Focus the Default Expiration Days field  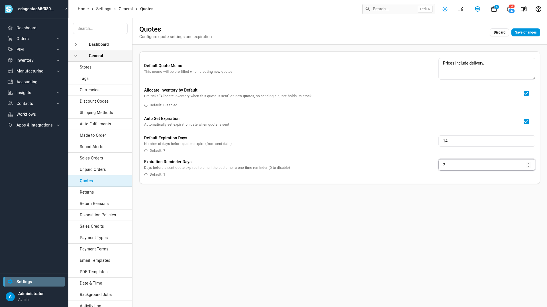pyautogui.click(x=487, y=141)
